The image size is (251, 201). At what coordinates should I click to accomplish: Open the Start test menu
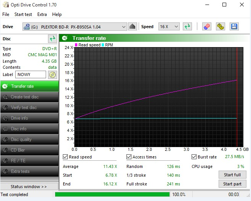click(23, 14)
